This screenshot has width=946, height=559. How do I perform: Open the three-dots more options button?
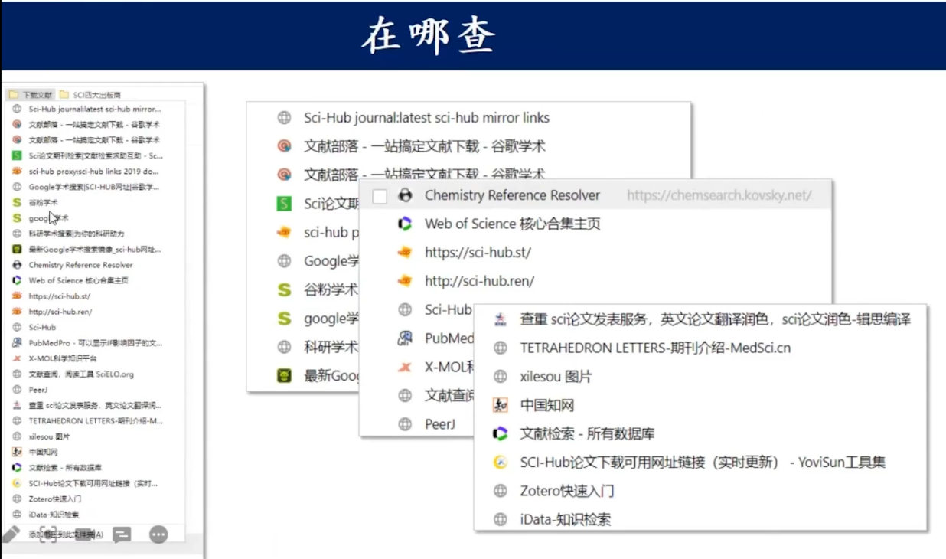coord(158,534)
